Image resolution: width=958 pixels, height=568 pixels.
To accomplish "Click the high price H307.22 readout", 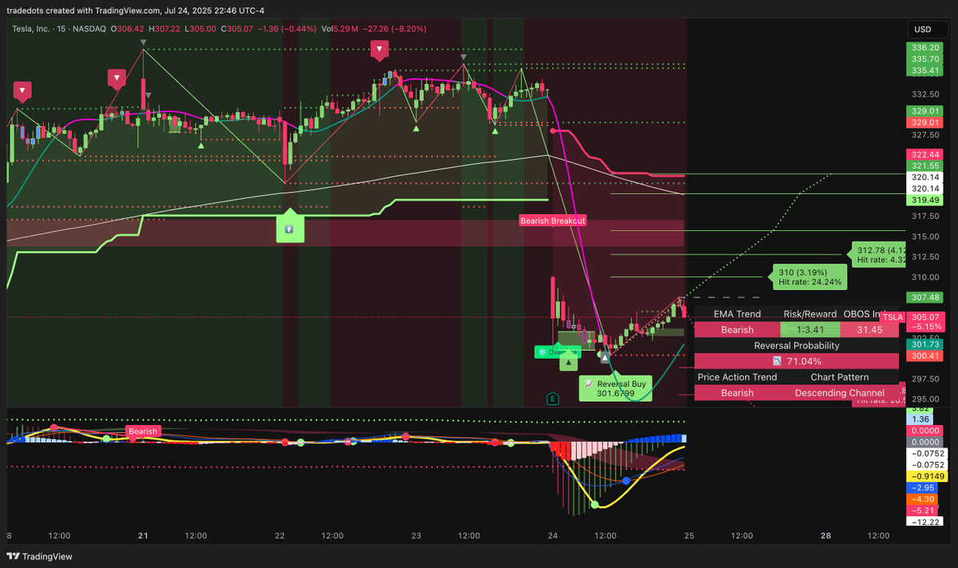I will pyautogui.click(x=165, y=29).
